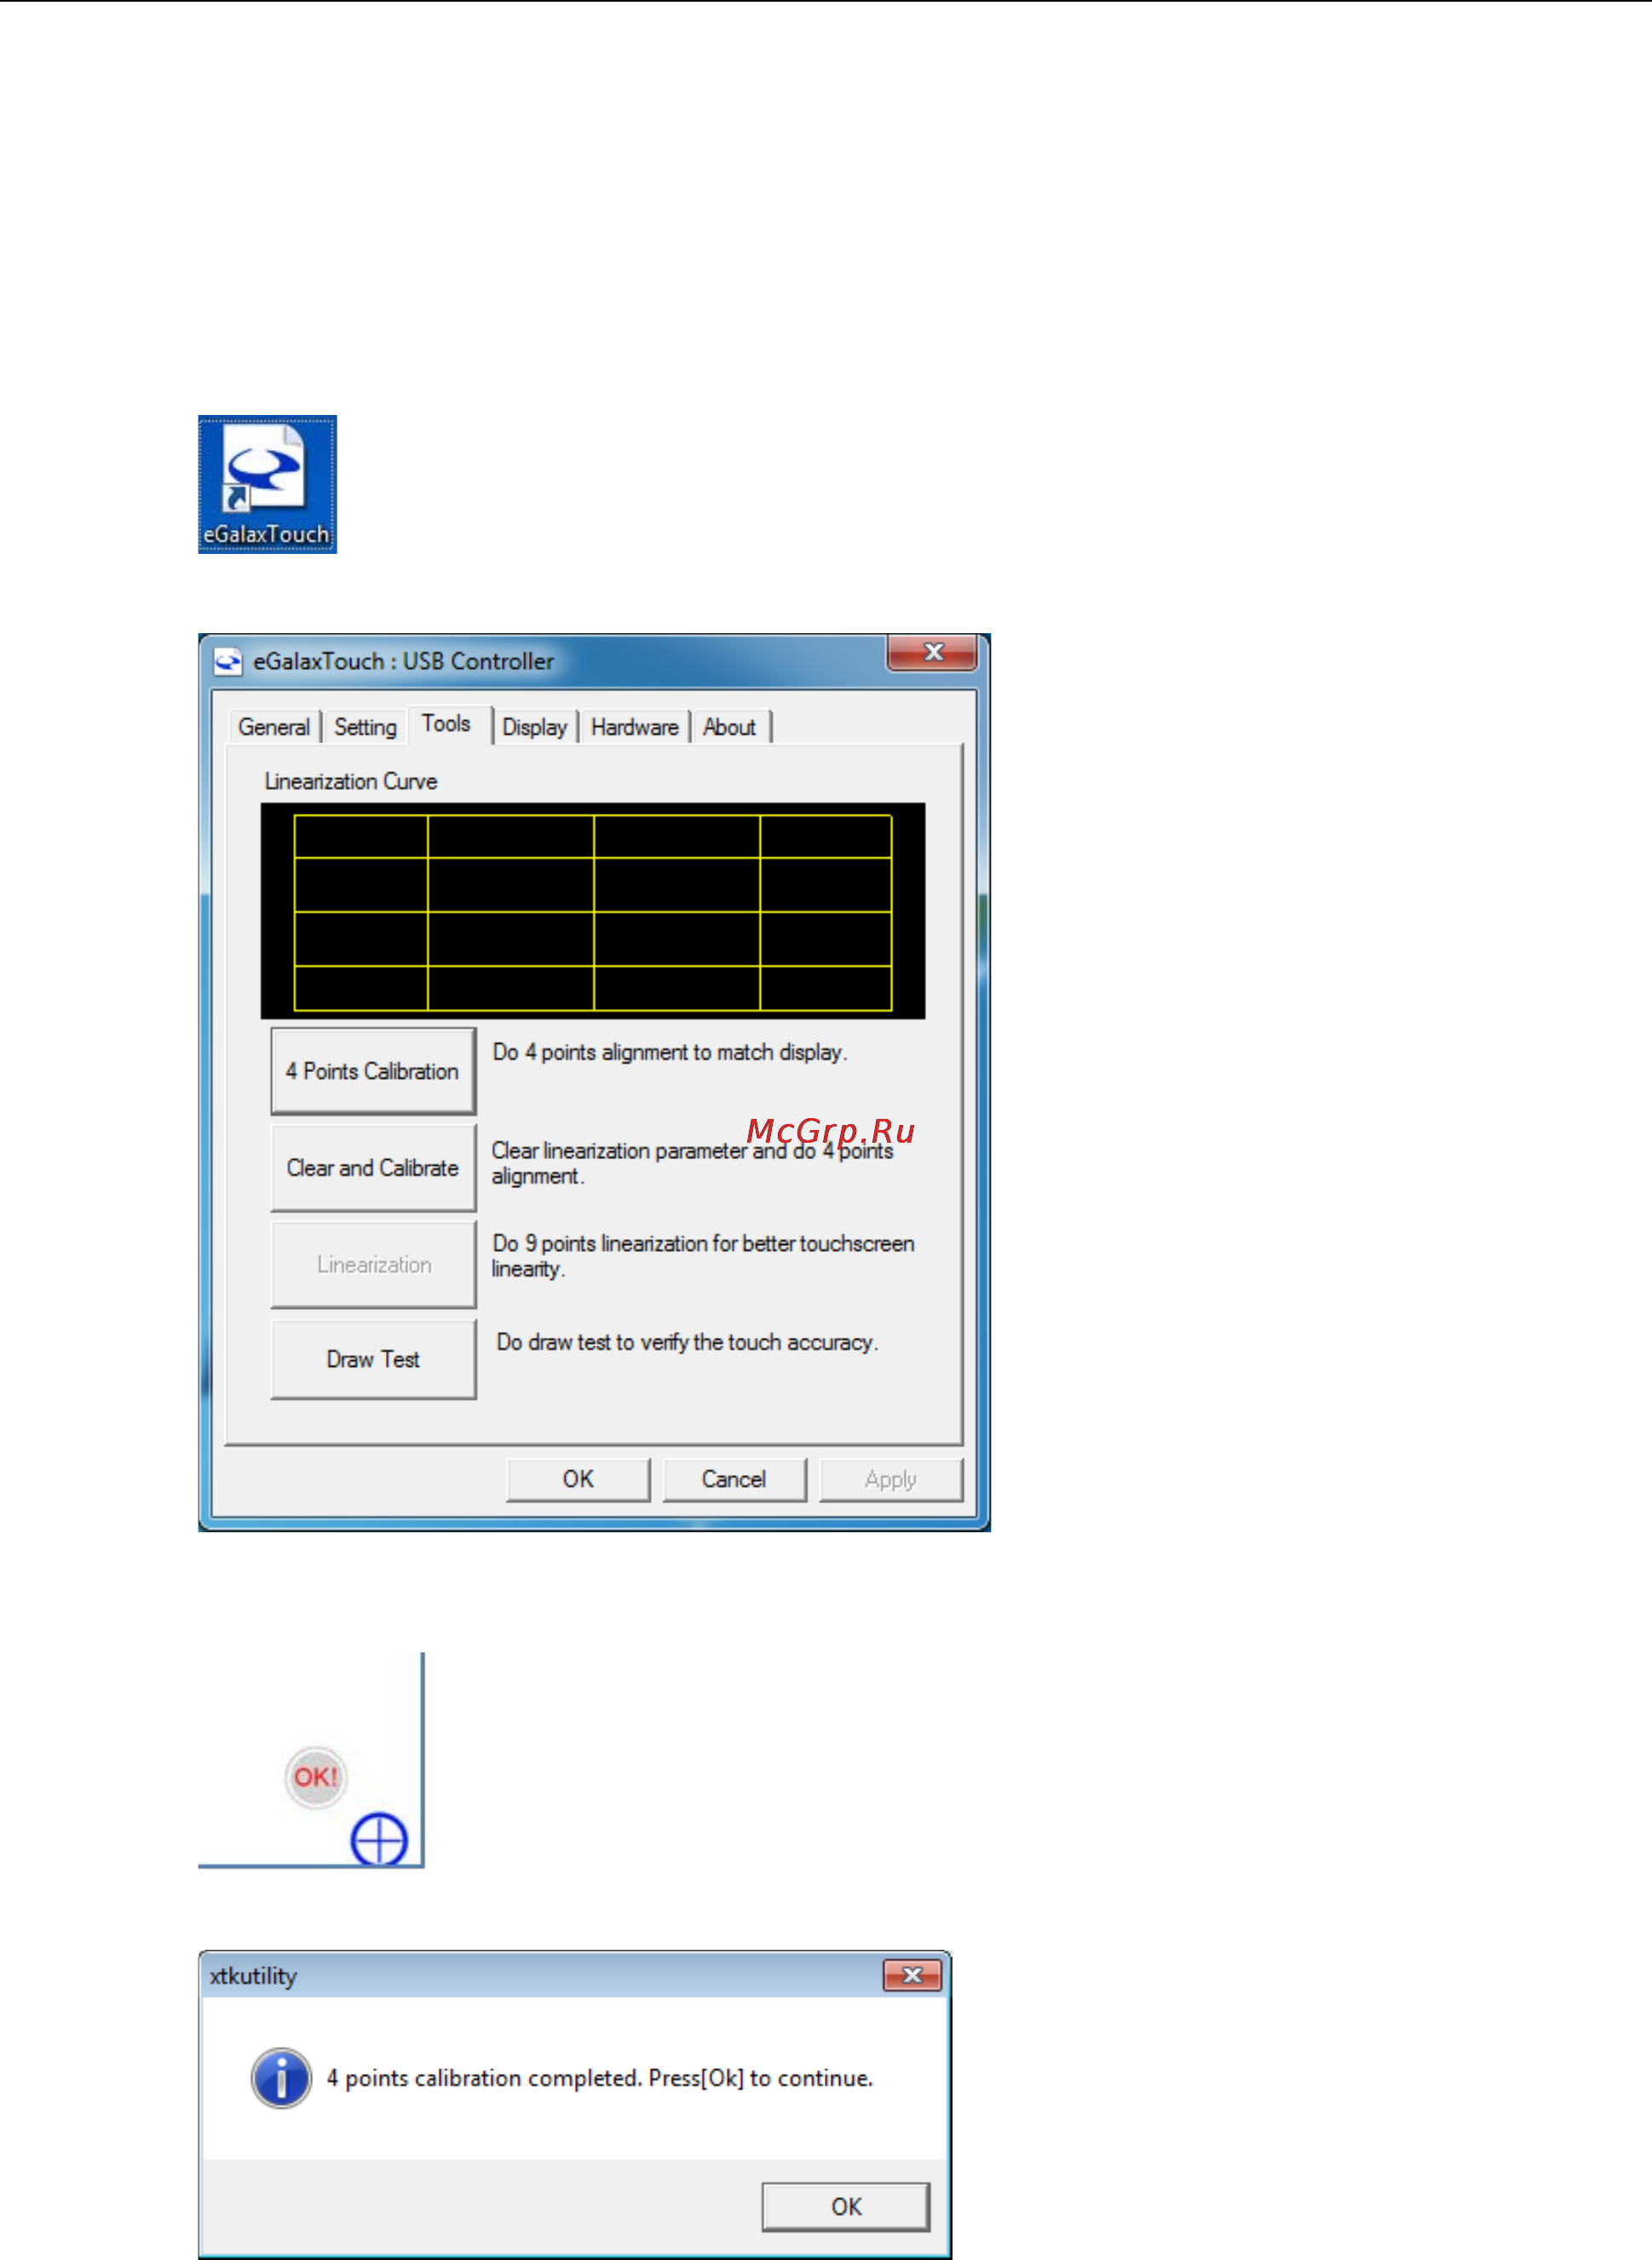
Task: Switch to the Setting tab
Action: pyautogui.click(x=365, y=727)
